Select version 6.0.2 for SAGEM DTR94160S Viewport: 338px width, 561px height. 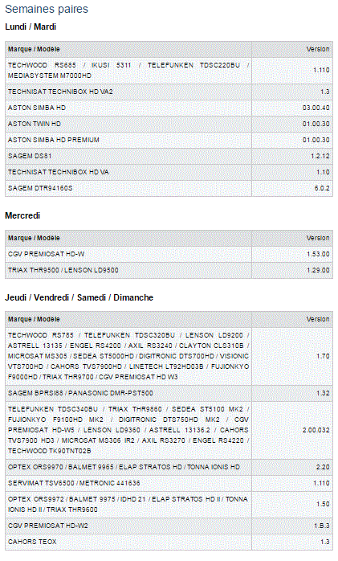[292, 188]
